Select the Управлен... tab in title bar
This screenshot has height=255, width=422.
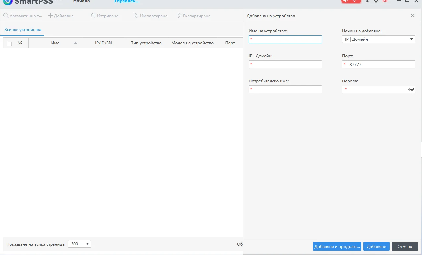[127, 1]
